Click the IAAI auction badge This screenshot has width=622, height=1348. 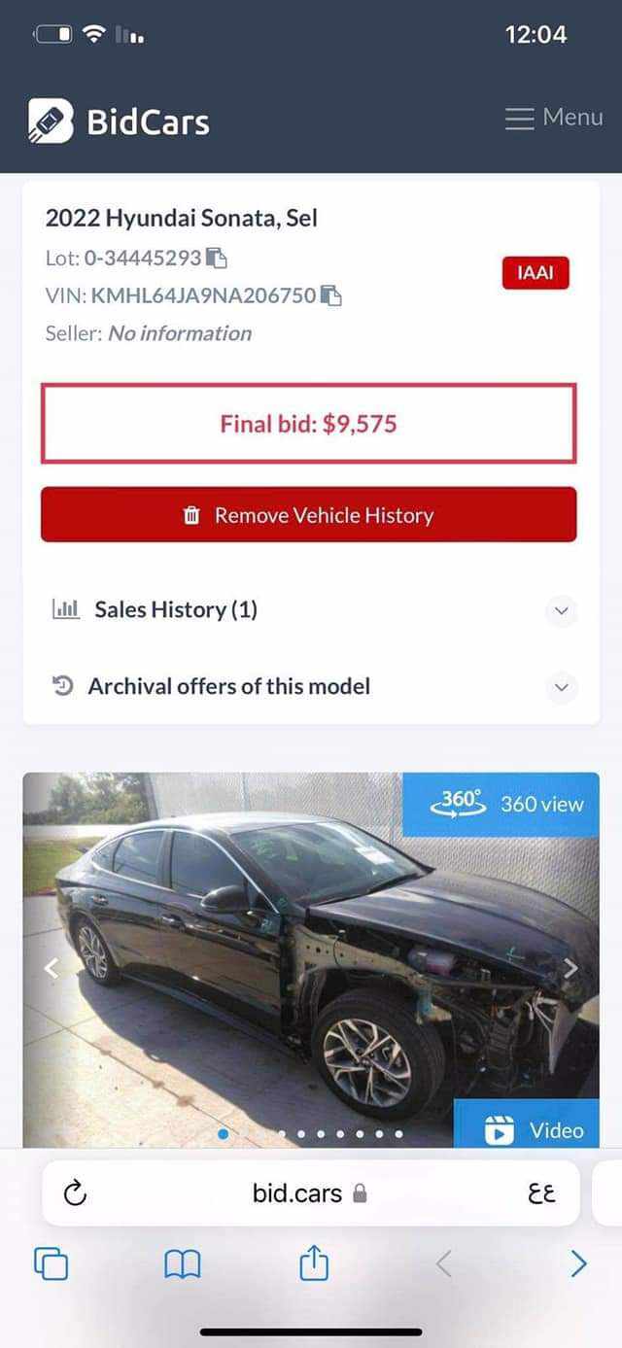[x=536, y=273]
